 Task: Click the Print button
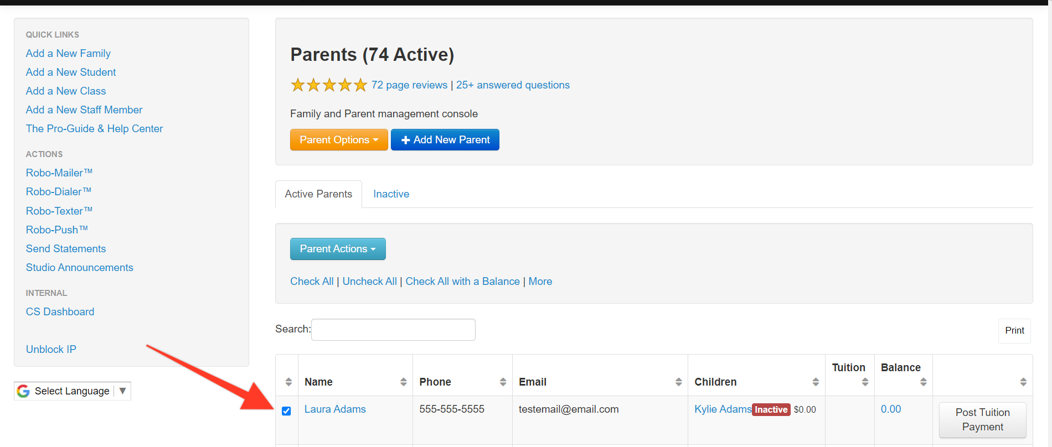pyautogui.click(x=1014, y=330)
